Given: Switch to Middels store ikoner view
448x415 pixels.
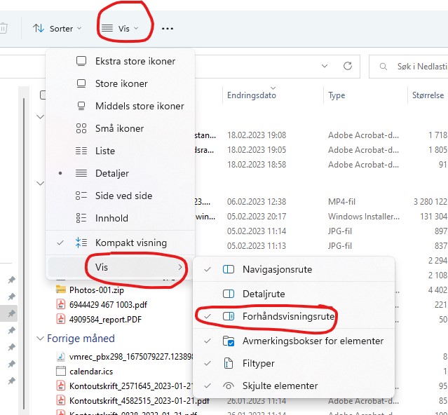Looking at the screenshot, I should tap(139, 106).
